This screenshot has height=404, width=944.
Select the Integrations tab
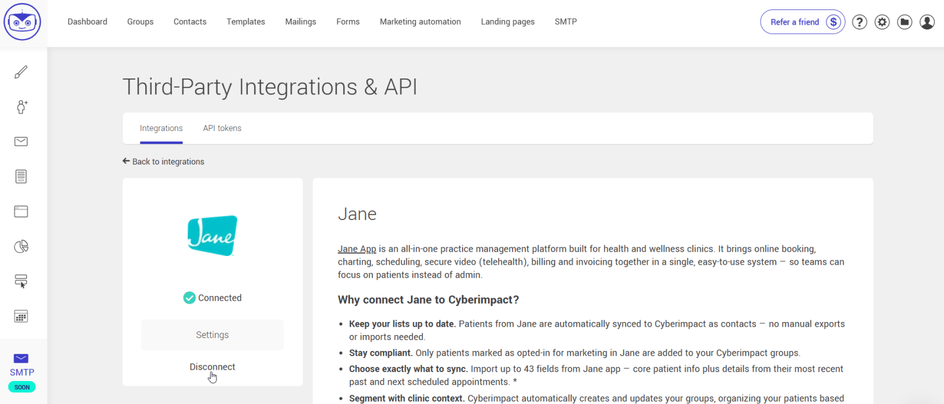point(161,128)
